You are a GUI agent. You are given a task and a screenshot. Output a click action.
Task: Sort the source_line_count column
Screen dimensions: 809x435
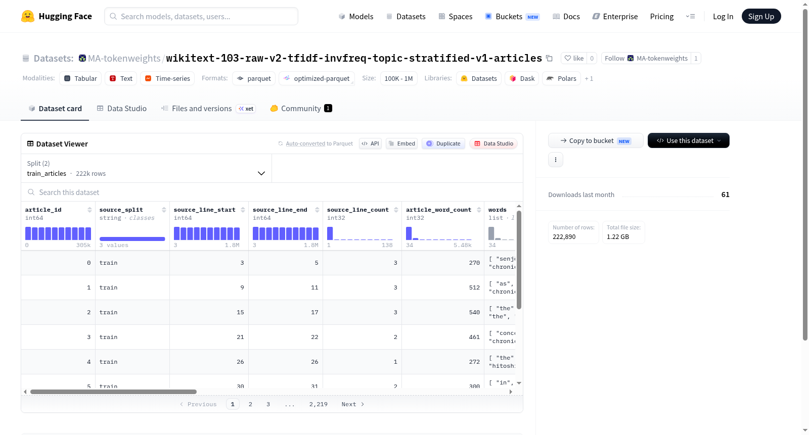[396, 210]
